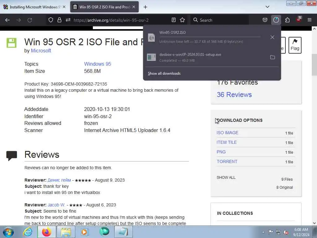
Task: Click the network tray icon
Action: pos(278,232)
